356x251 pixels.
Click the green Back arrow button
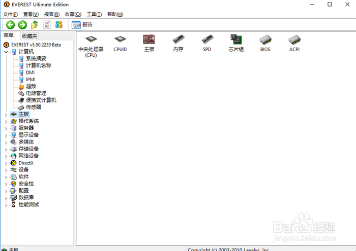[x=10, y=25]
